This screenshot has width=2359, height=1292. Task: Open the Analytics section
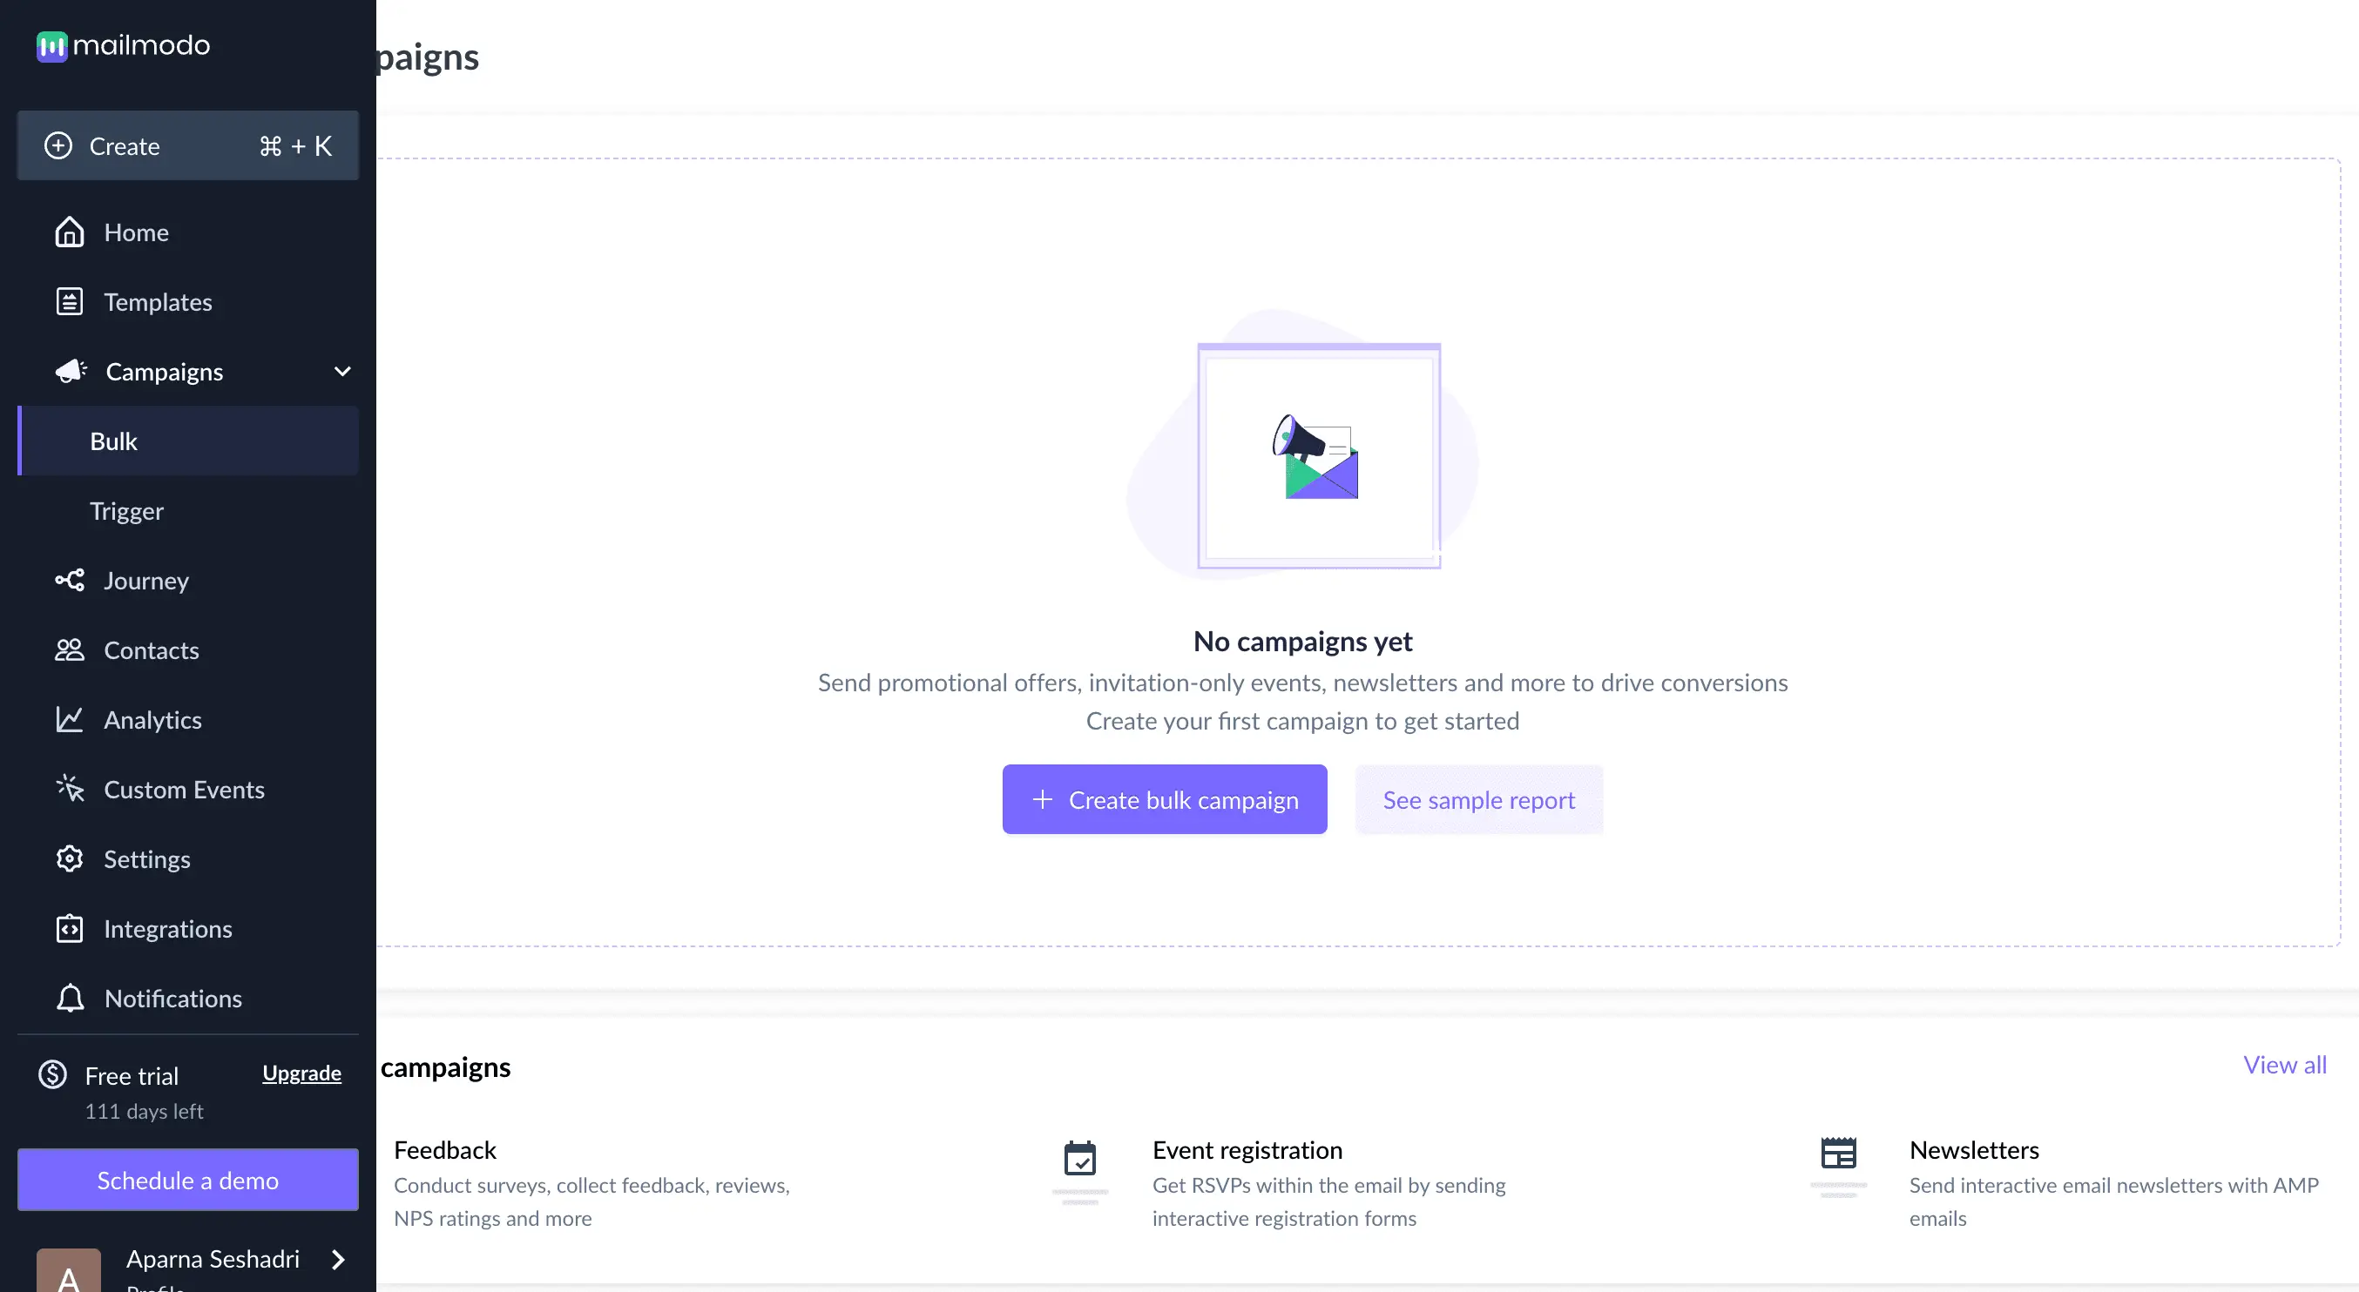[x=152, y=719]
